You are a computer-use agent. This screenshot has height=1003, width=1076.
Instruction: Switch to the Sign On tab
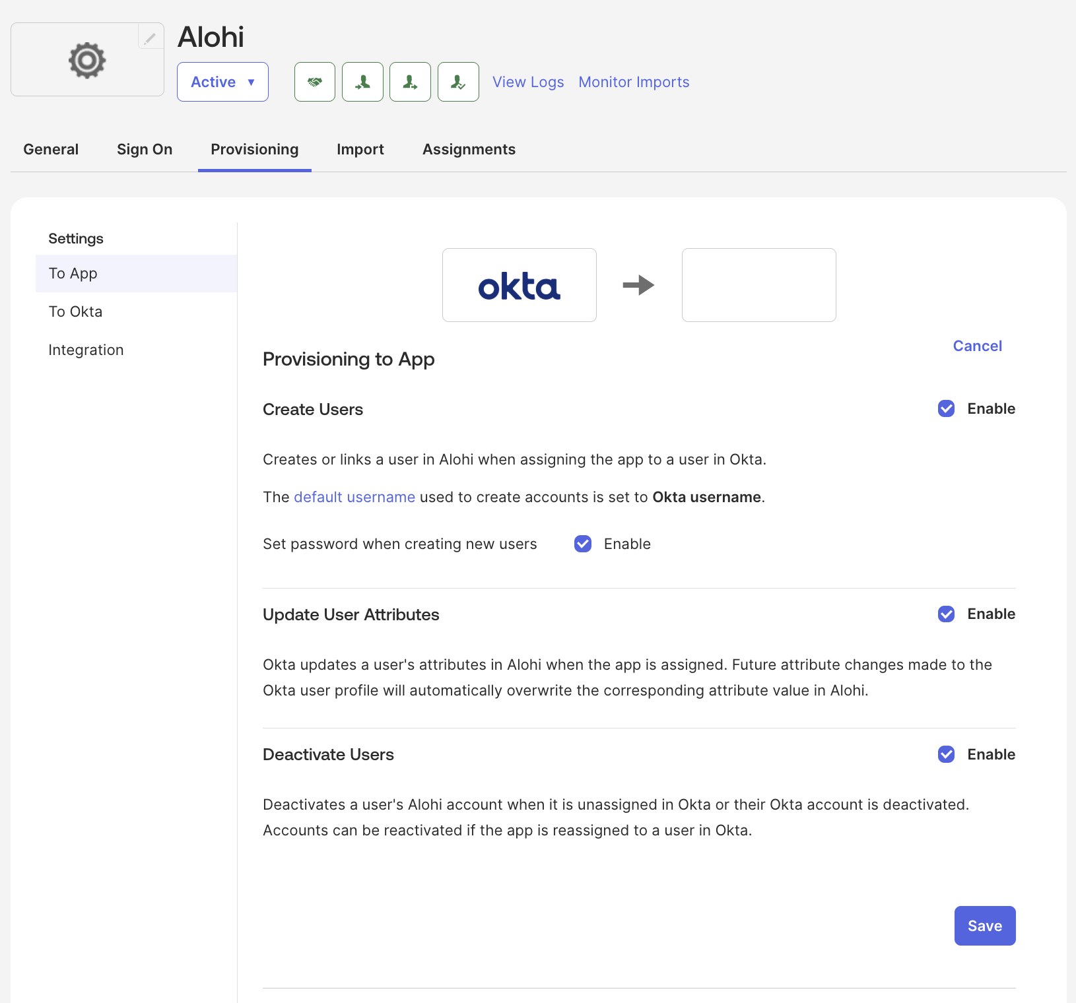coord(145,149)
